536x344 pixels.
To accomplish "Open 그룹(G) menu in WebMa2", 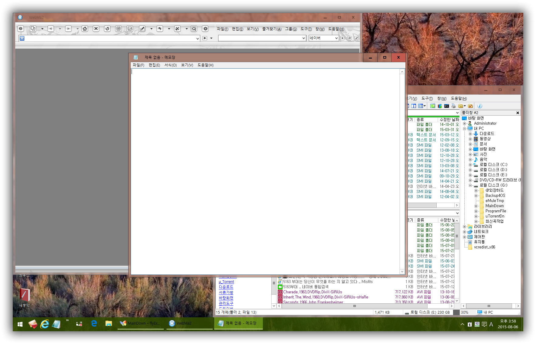I will [x=291, y=29].
